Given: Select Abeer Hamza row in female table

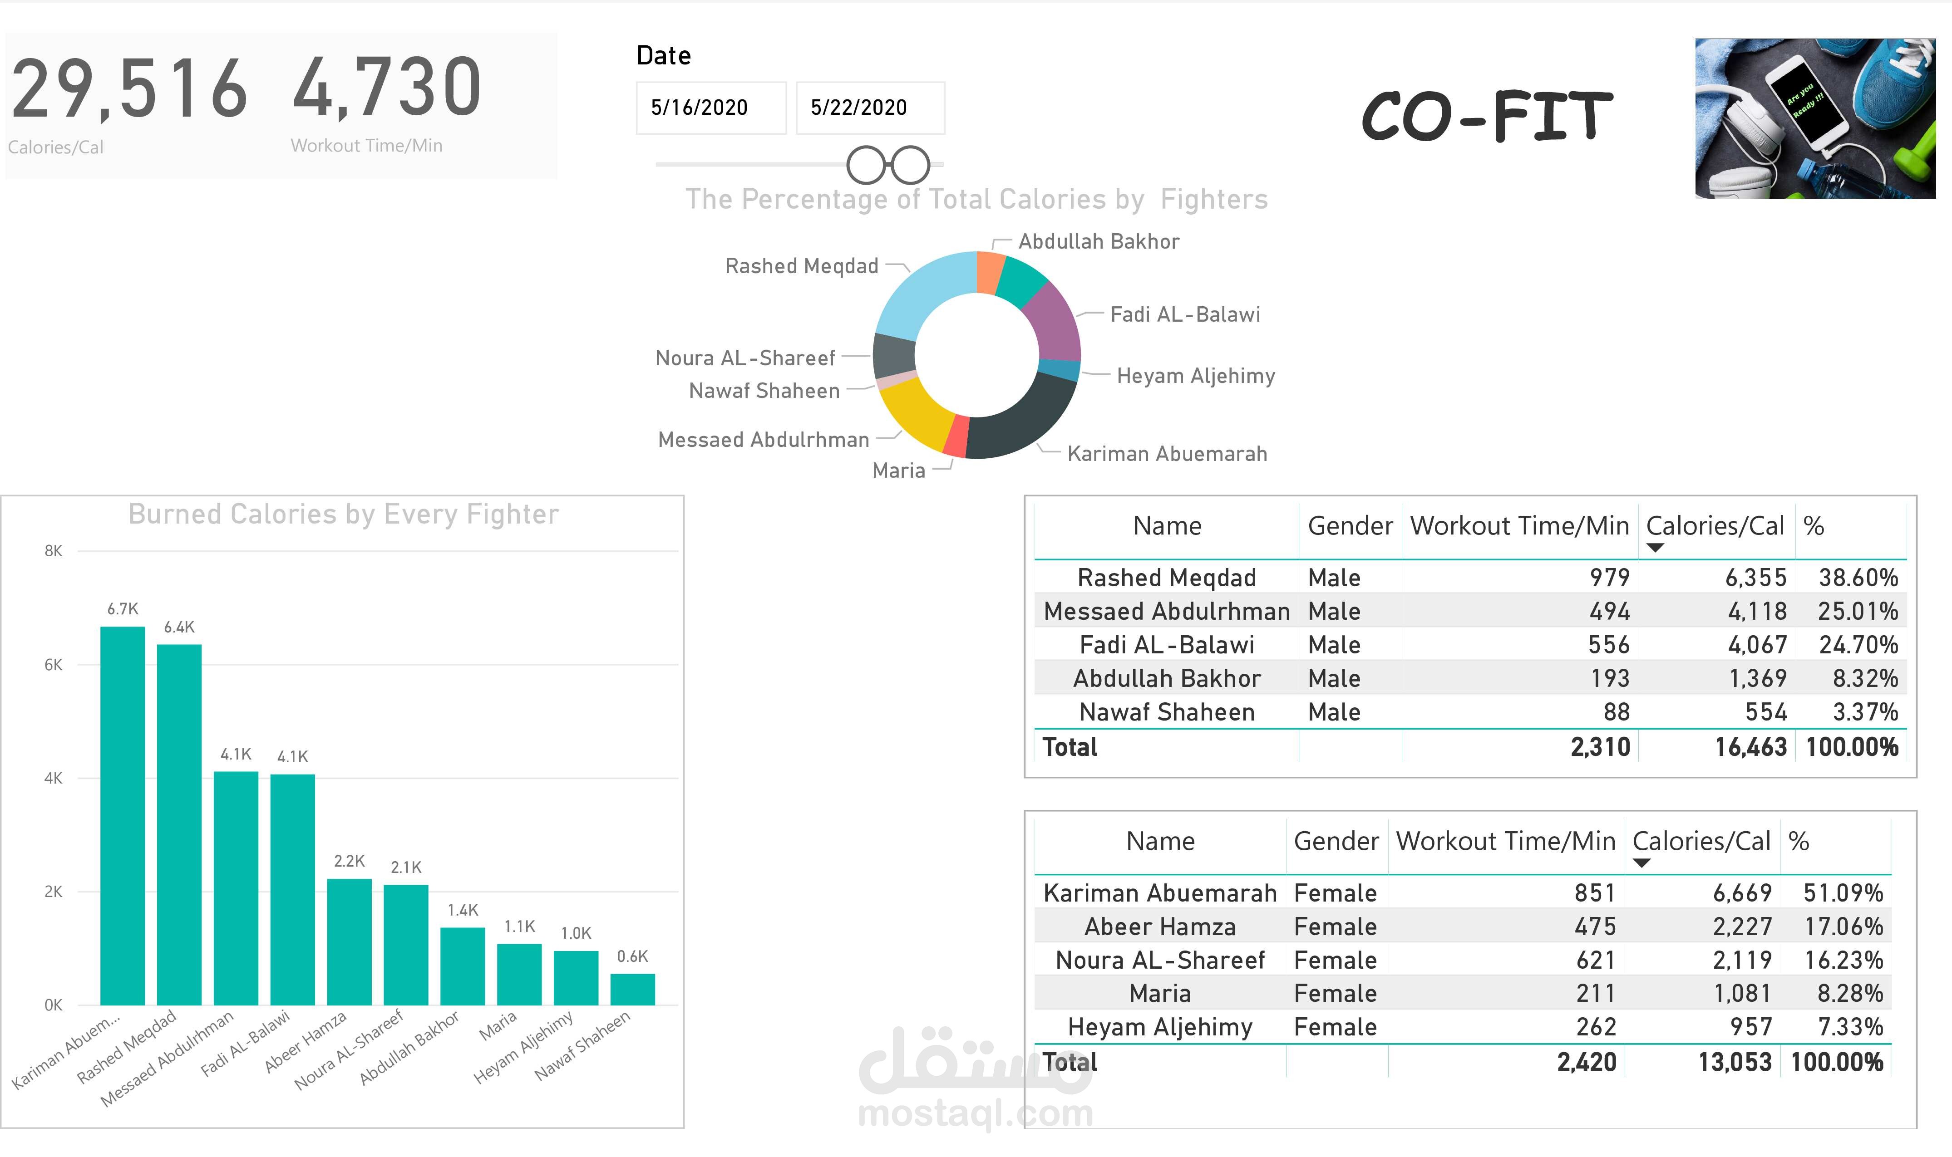Looking at the screenshot, I should tap(1463, 926).
